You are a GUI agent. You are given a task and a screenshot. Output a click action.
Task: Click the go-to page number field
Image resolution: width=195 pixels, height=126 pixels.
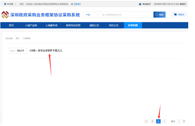(x=179, y=121)
